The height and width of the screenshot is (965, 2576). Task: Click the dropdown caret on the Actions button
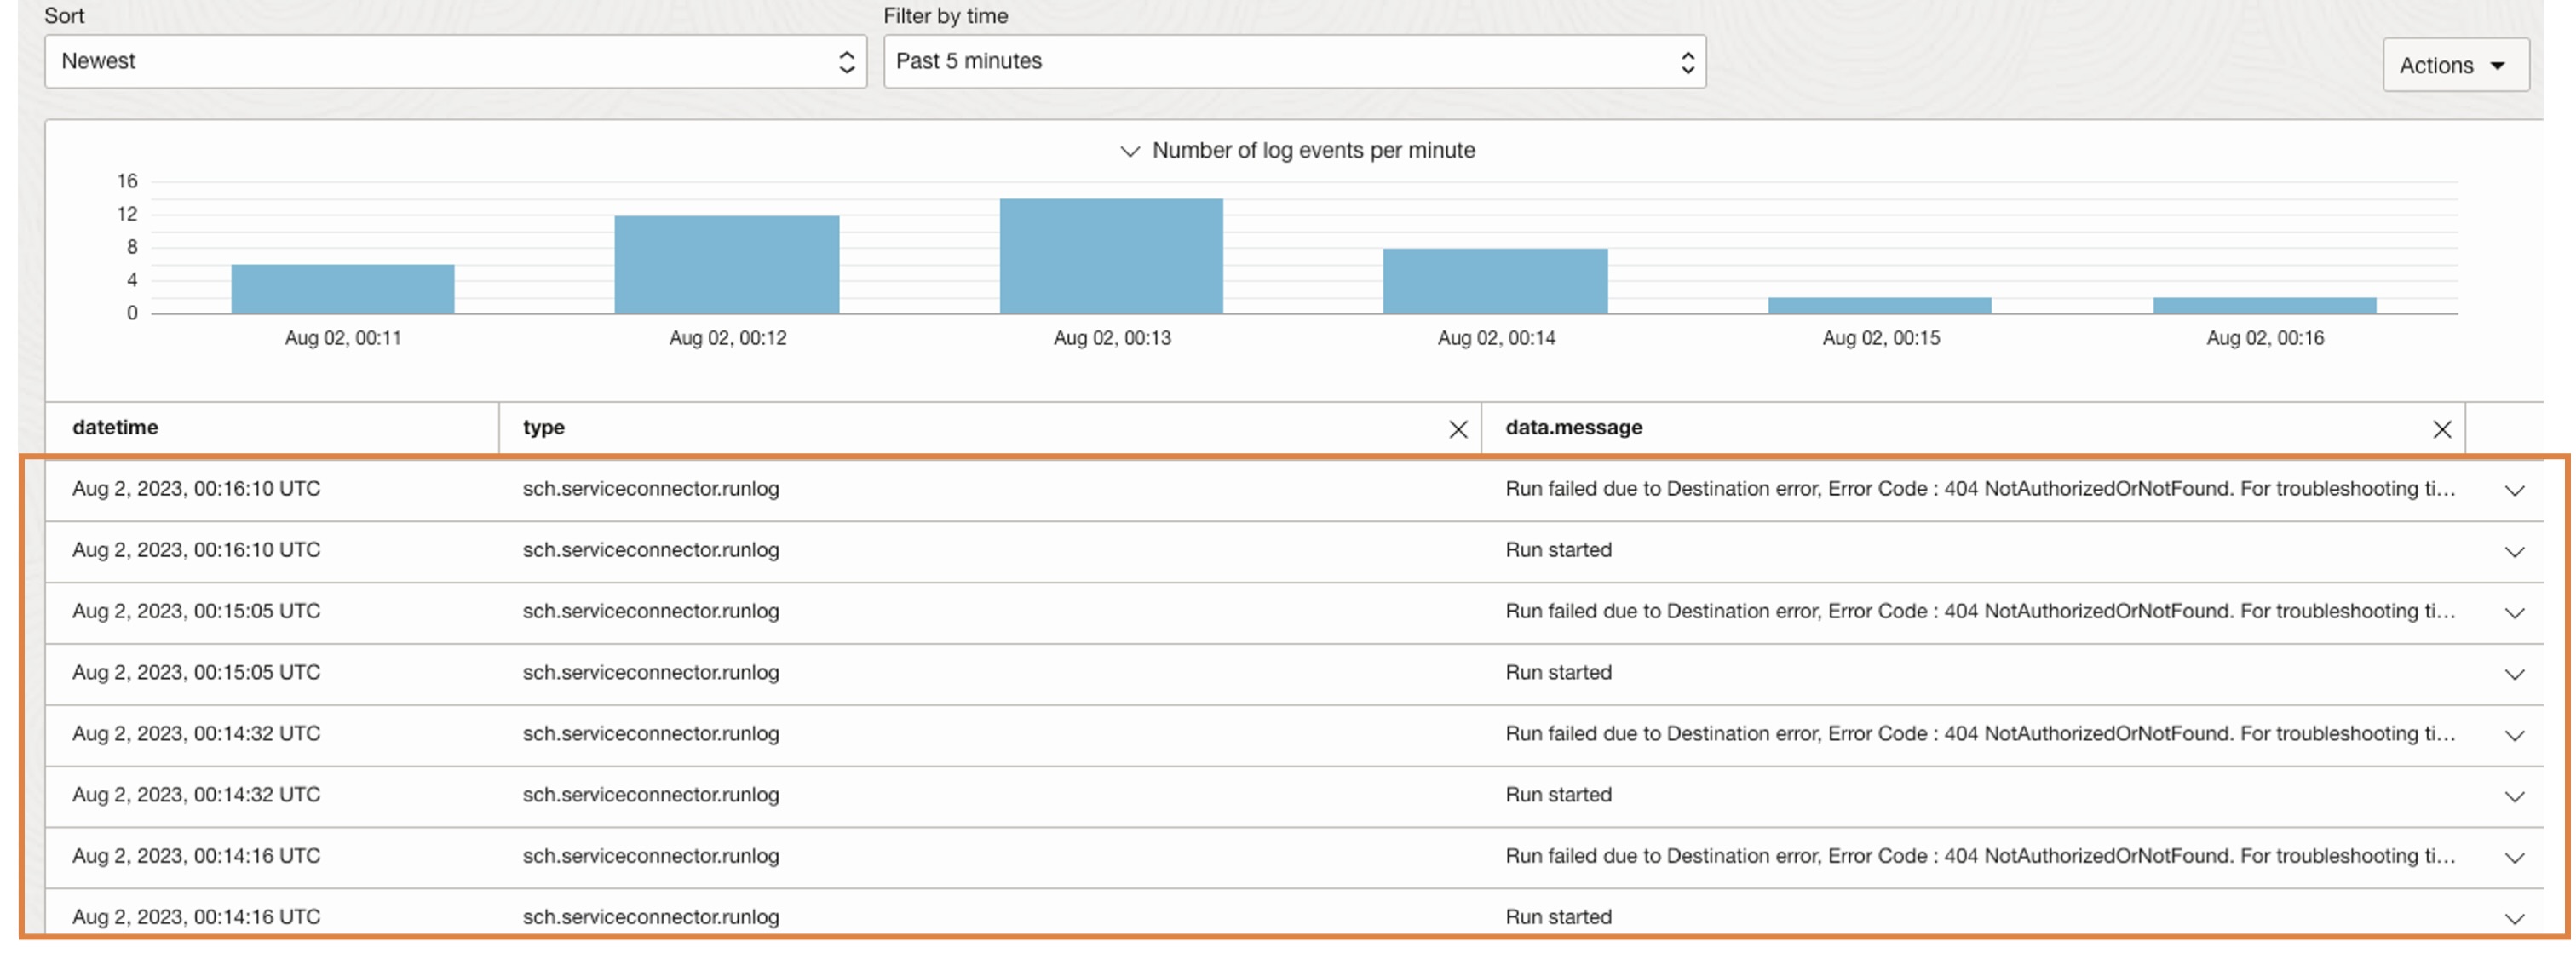pos(2496,65)
